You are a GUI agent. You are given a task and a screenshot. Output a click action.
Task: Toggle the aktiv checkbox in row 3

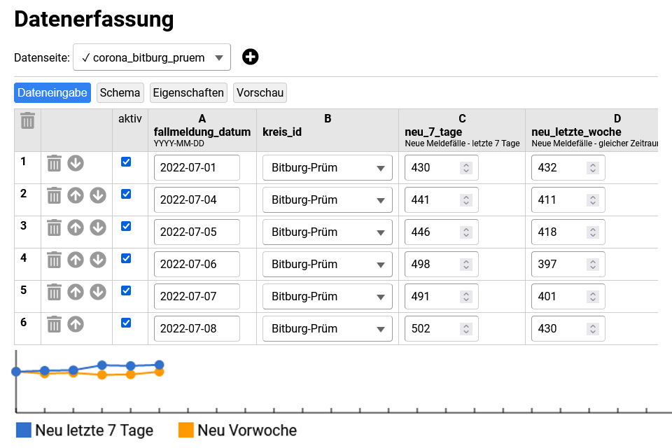pyautogui.click(x=126, y=226)
